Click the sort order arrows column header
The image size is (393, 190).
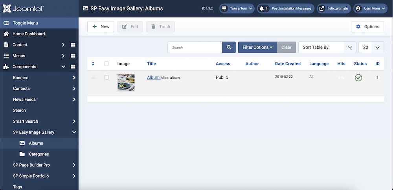[93, 64]
